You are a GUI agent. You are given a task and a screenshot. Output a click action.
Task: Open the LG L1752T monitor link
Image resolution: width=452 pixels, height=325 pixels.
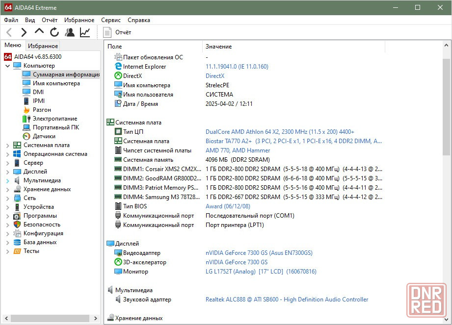click(x=261, y=272)
